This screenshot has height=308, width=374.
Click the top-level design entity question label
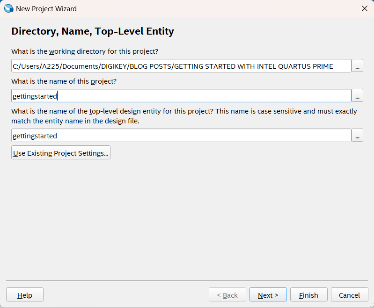tap(184, 116)
